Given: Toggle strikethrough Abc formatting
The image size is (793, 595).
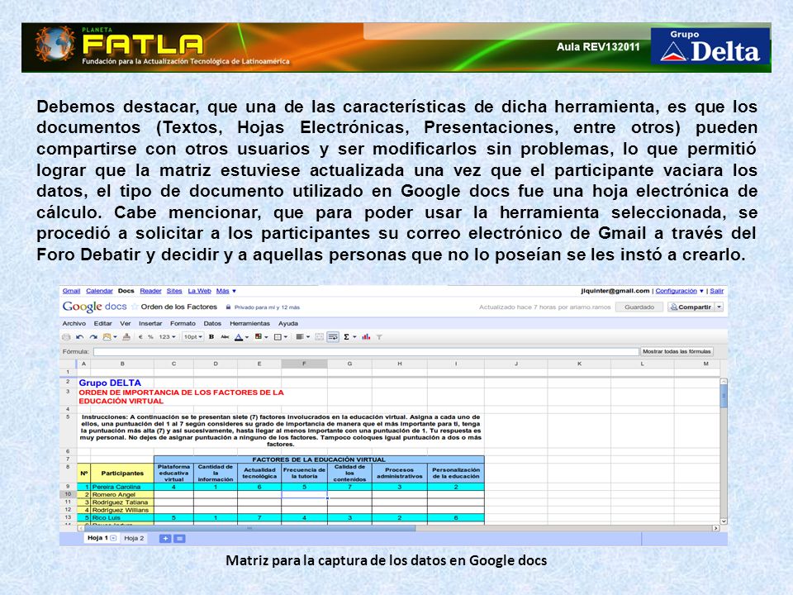Looking at the screenshot, I should pyautogui.click(x=225, y=337).
